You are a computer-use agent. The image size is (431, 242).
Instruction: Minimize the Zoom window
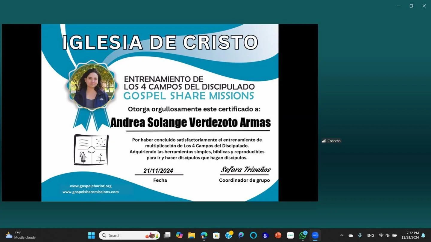click(398, 6)
